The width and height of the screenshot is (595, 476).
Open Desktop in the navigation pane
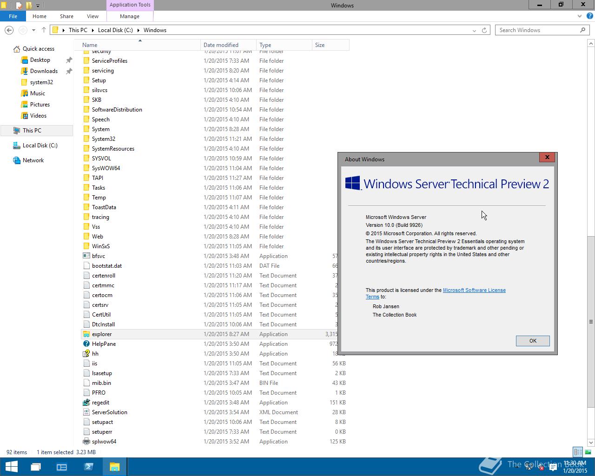[40, 59]
